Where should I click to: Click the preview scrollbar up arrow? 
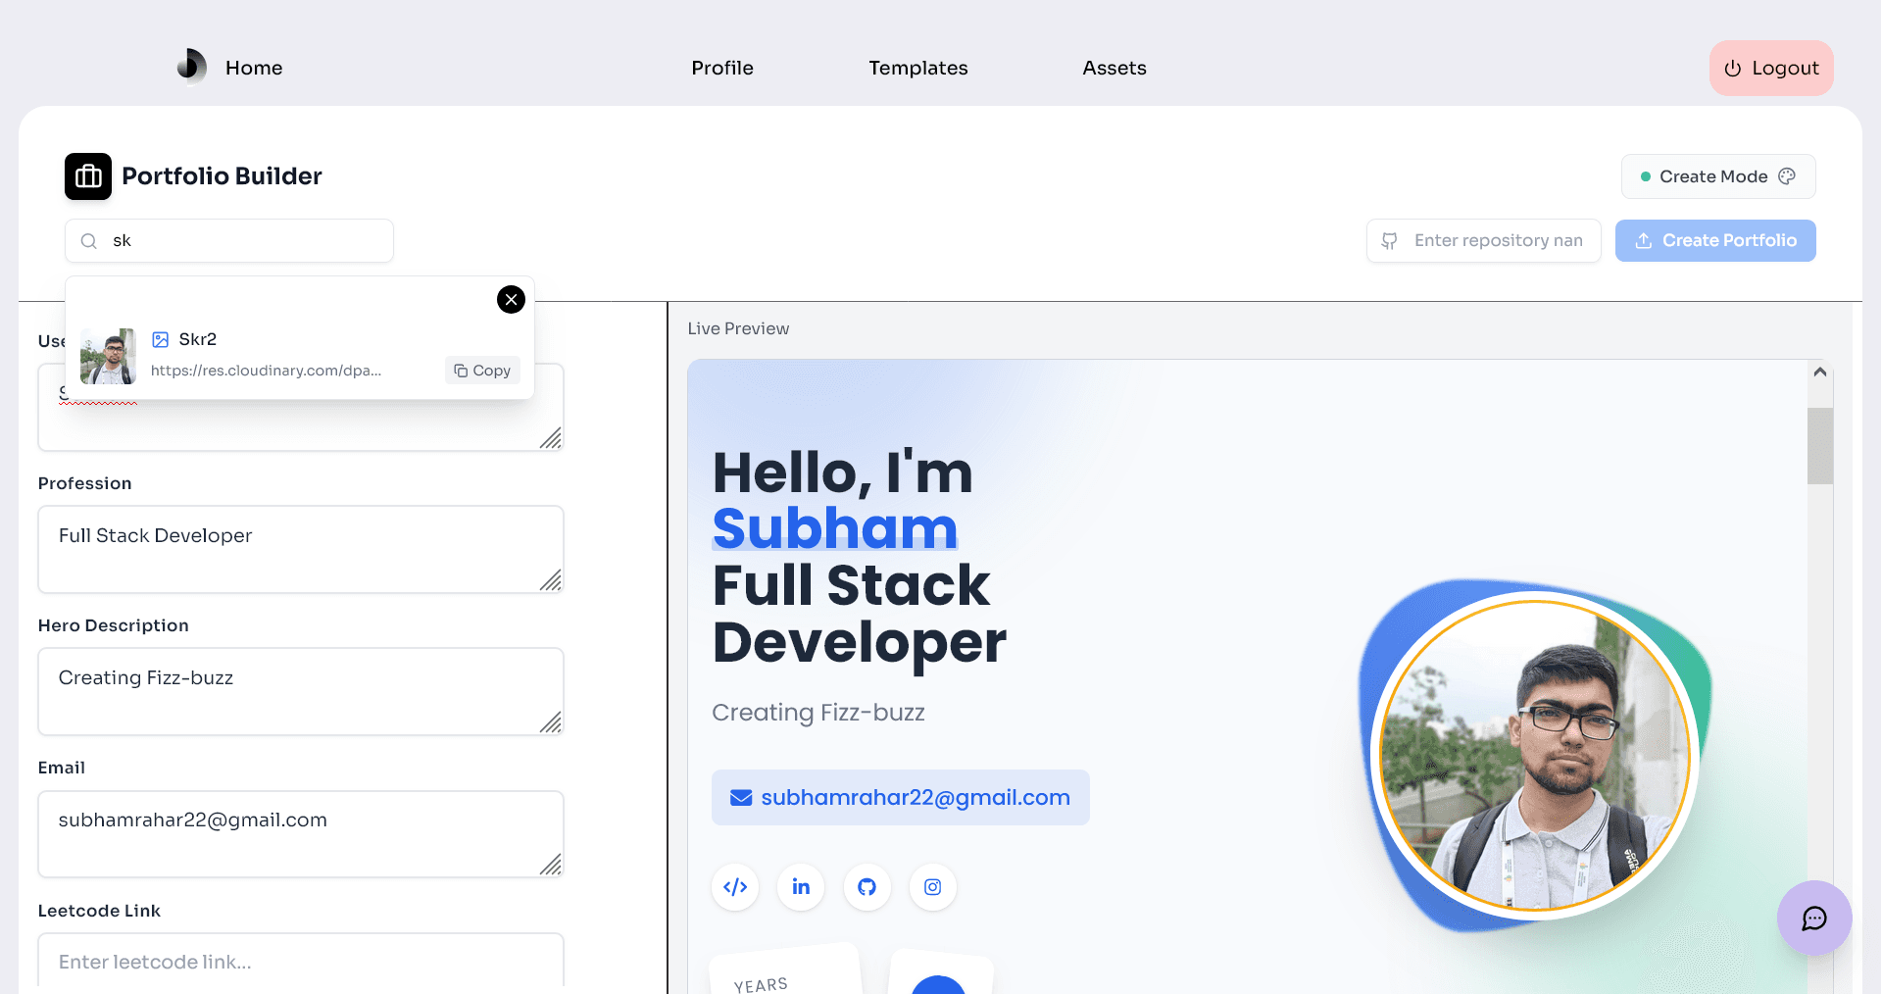coord(1820,373)
